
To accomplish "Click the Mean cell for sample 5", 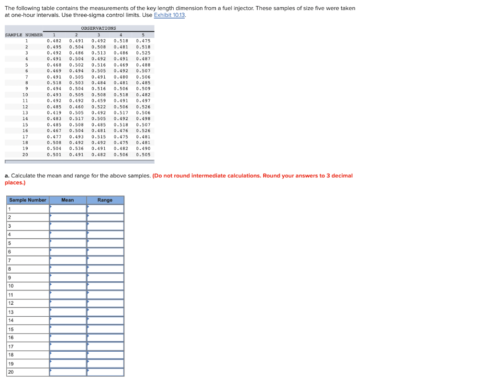I will [67, 243].
